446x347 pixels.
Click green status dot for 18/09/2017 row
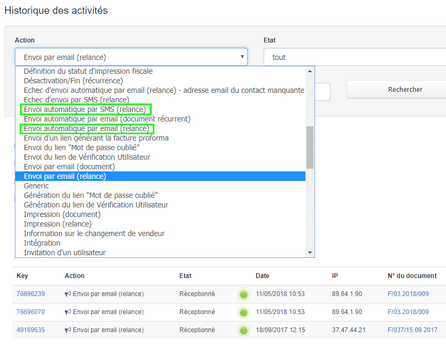(x=243, y=331)
